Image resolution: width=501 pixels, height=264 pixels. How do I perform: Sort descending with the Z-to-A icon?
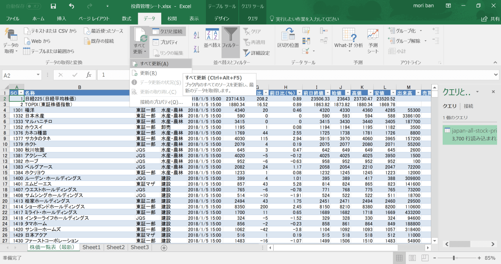click(196, 49)
